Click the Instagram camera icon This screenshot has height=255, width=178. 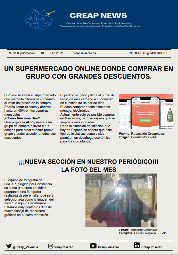click(50, 246)
